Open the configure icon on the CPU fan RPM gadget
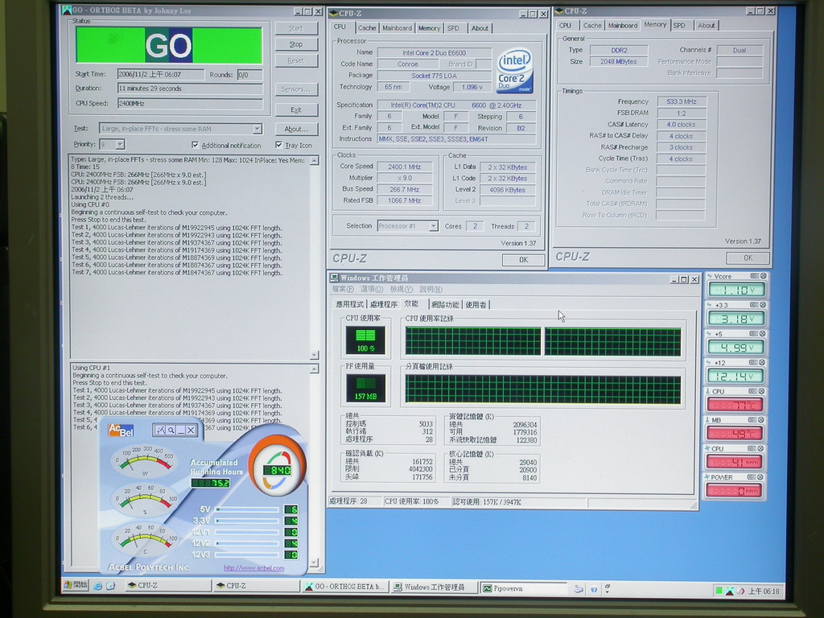The height and width of the screenshot is (618, 824). (x=753, y=448)
